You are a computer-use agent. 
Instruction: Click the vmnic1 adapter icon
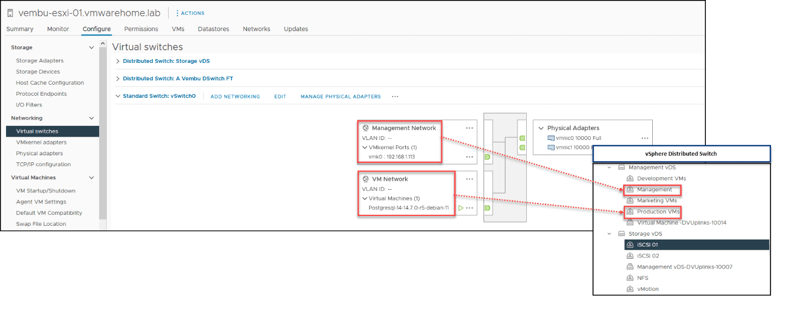[x=551, y=148]
